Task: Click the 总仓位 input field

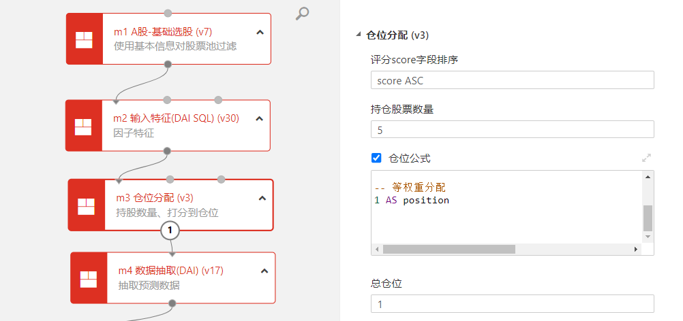Action: point(512,303)
